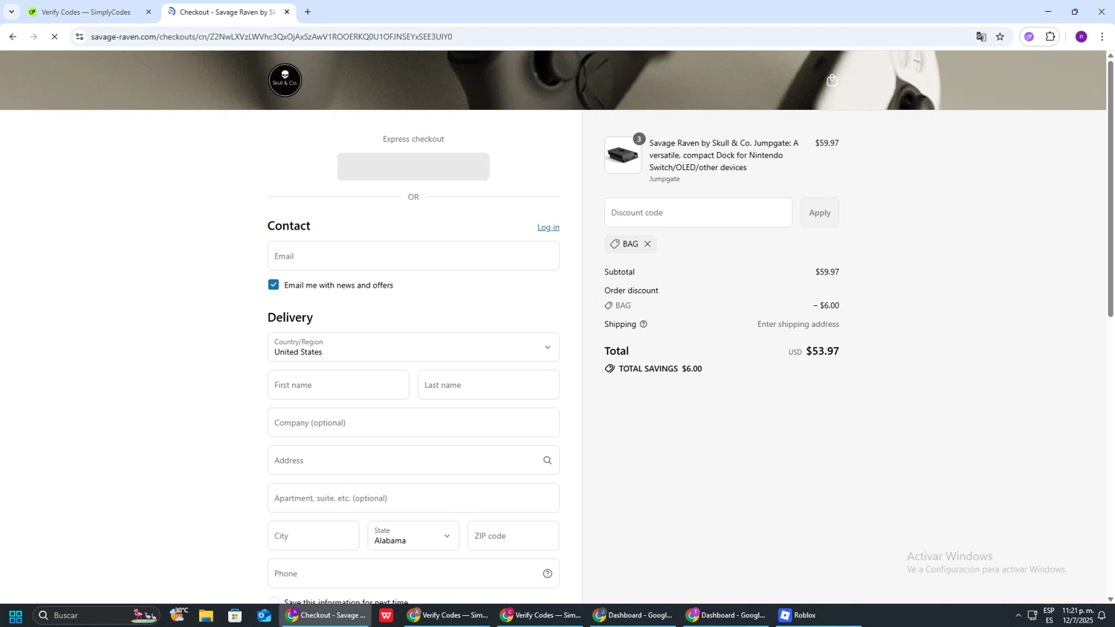1115x627 pixels.
Task: Click the Log in link
Action: pyautogui.click(x=549, y=227)
